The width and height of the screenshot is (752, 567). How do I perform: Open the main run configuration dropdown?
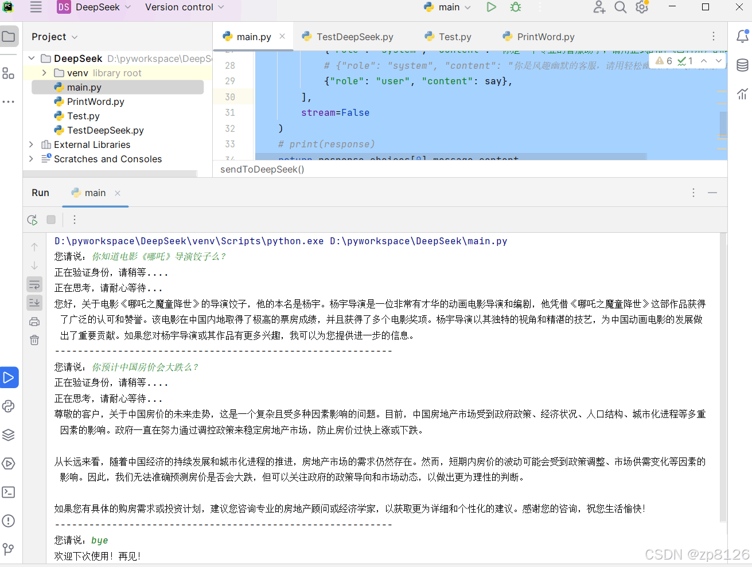tap(447, 7)
